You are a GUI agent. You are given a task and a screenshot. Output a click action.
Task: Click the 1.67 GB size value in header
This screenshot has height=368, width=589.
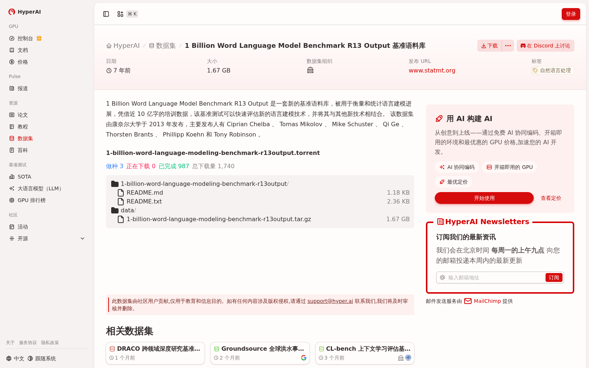[x=219, y=70]
